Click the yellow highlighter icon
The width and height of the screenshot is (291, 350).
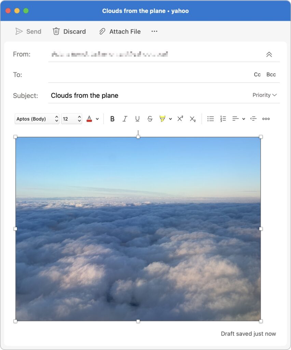(162, 119)
